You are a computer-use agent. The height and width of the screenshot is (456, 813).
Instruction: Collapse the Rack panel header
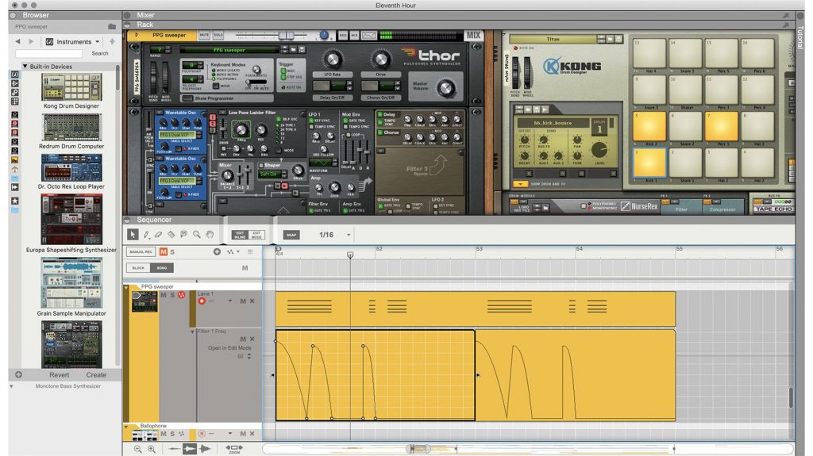point(128,25)
